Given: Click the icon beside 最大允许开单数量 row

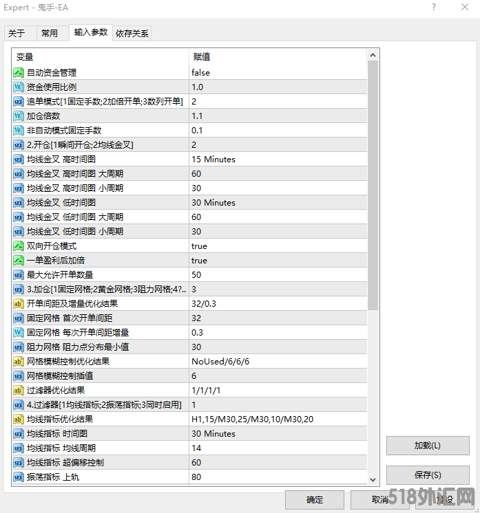Looking at the screenshot, I should [19, 274].
